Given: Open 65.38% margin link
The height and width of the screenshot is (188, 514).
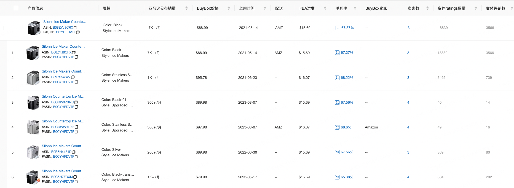Looking at the screenshot, I should 347,177.
